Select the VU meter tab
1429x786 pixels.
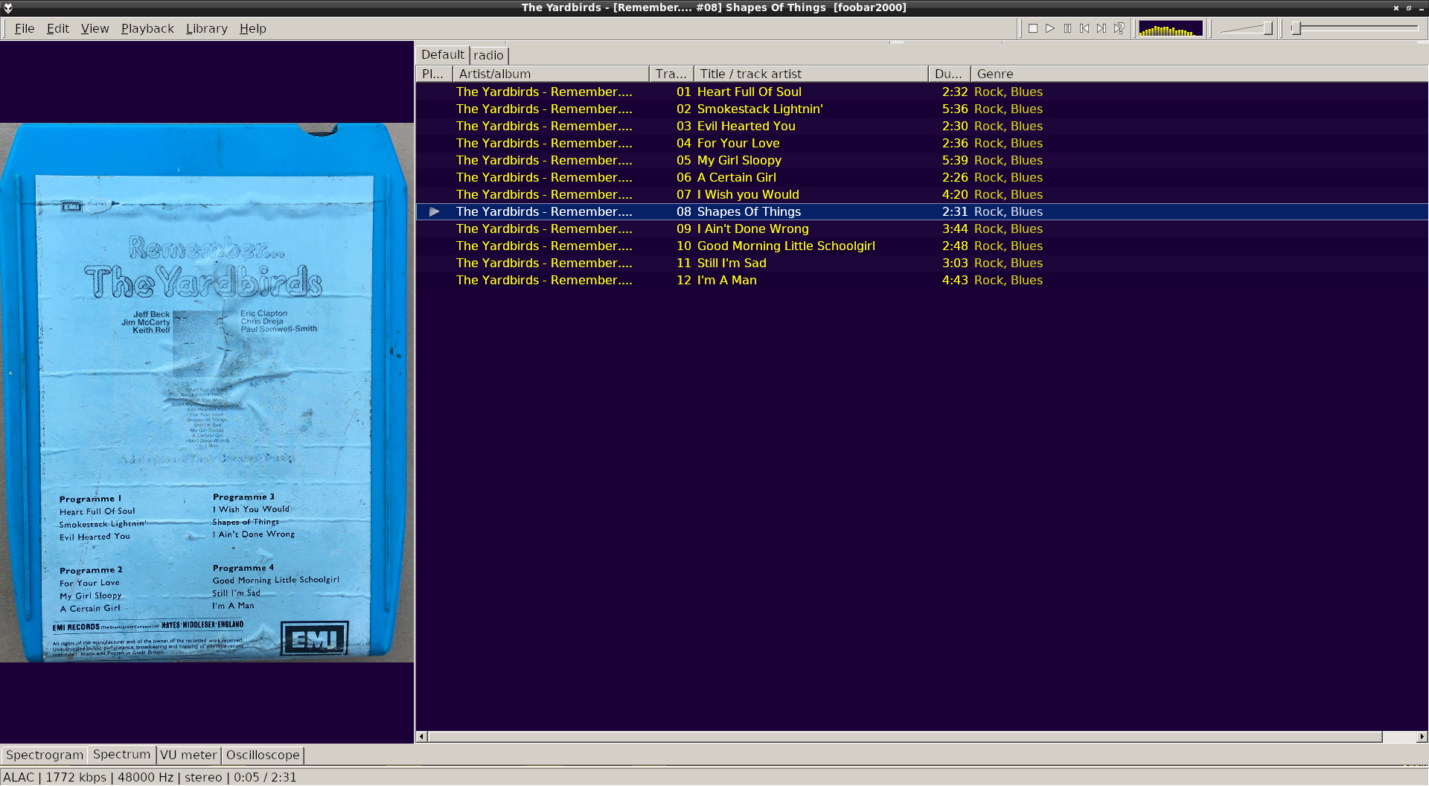(188, 755)
